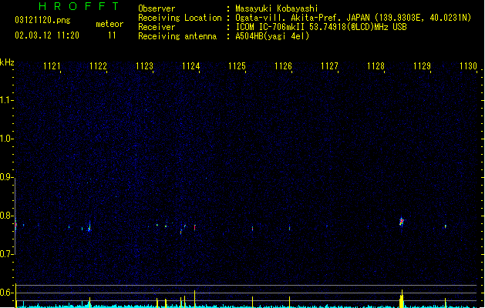Select the ICOM IC-706mkII receiver text
Image resolution: width=485 pixels, height=308 pixels.
(x=321, y=27)
